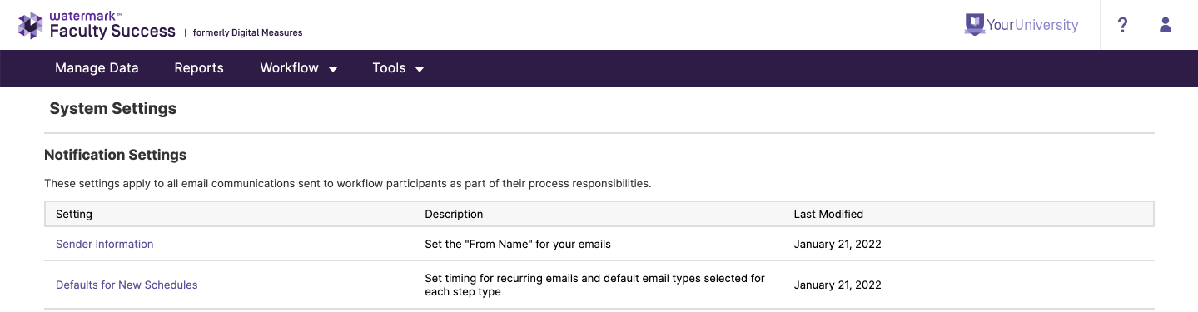
Task: Open Defaults for New Schedules link
Action: coord(127,285)
